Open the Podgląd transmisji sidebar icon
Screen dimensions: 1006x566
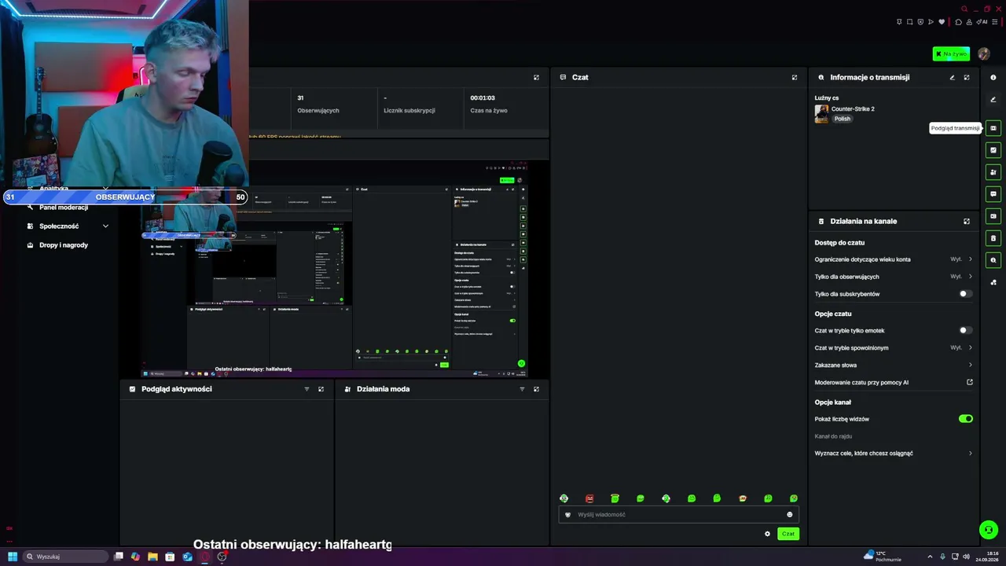point(993,128)
